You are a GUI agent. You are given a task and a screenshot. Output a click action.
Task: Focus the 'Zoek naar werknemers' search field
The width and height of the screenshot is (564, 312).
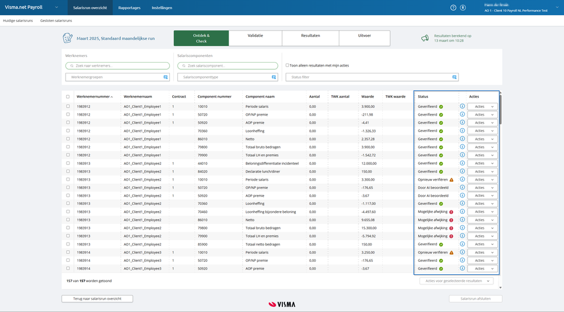pyautogui.click(x=117, y=66)
